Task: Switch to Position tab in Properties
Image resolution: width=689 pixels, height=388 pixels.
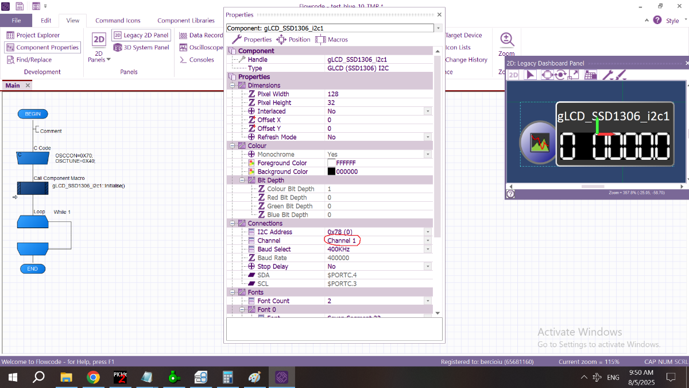Action: (293, 40)
